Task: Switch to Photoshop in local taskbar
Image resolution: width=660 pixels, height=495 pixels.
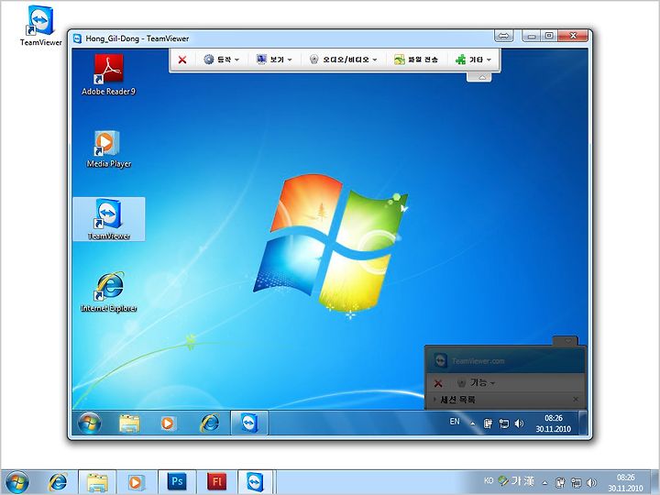Action: 177,481
